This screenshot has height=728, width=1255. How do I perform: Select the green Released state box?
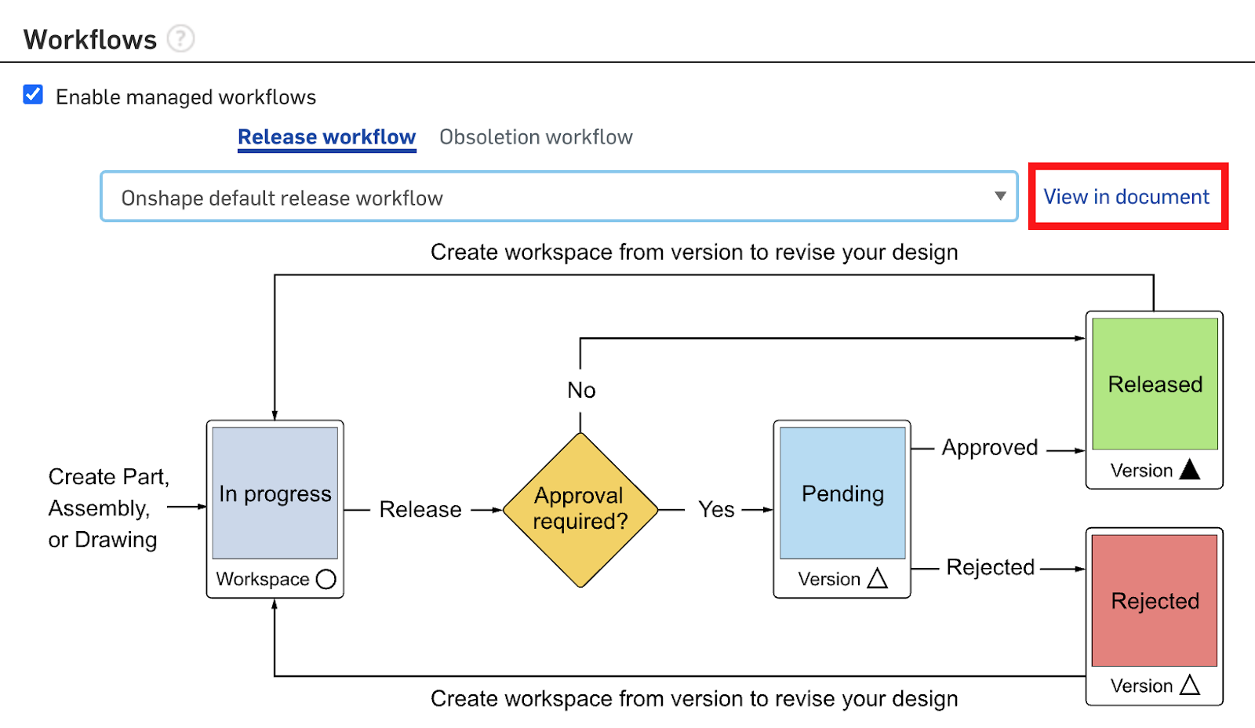coord(1155,384)
